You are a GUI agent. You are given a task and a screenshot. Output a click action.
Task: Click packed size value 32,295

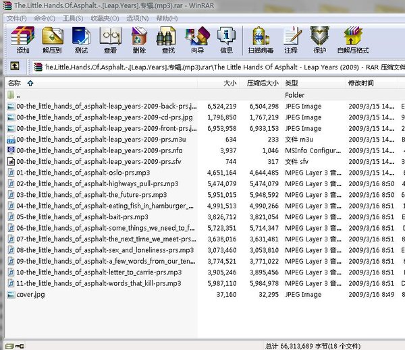click(x=269, y=295)
